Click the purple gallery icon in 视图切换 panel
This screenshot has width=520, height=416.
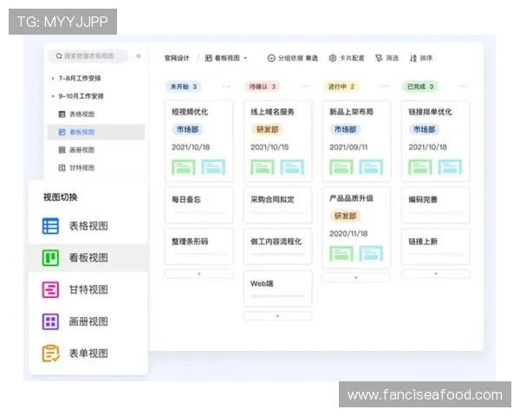click(x=50, y=322)
